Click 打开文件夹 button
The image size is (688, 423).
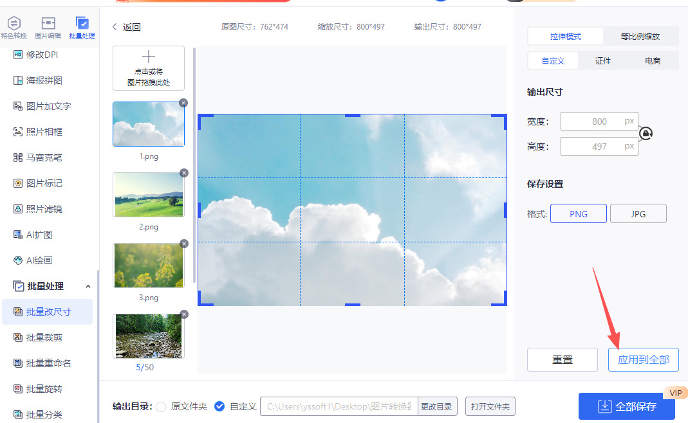coord(490,406)
